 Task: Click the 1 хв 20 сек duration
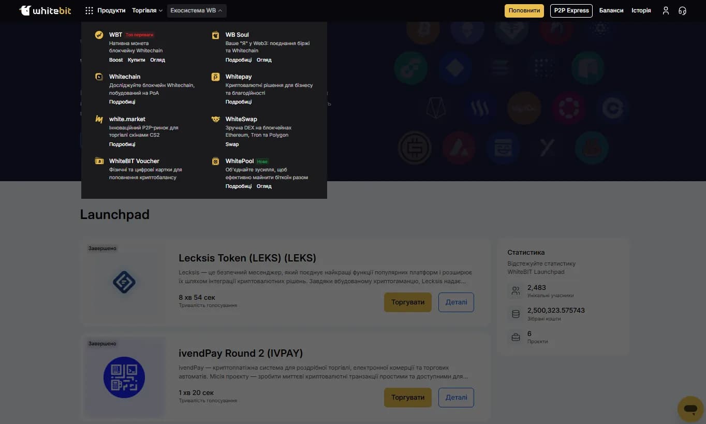[196, 393]
